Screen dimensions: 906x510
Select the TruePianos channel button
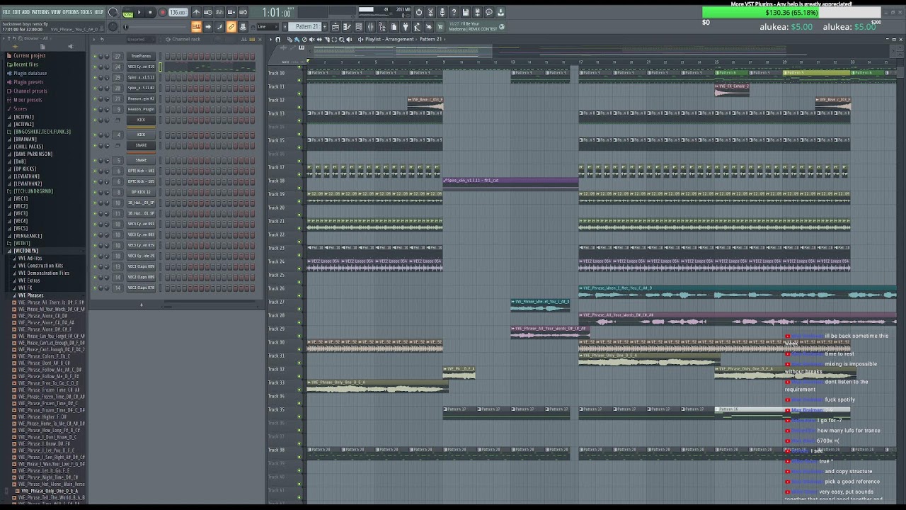point(141,56)
